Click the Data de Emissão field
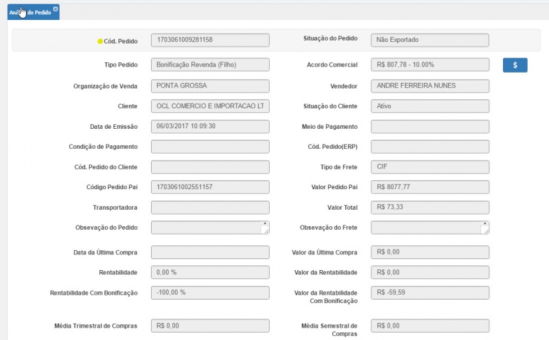549x340 pixels. pyautogui.click(x=210, y=126)
